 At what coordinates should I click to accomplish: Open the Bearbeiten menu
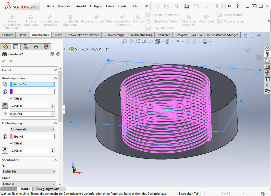point(65,6)
